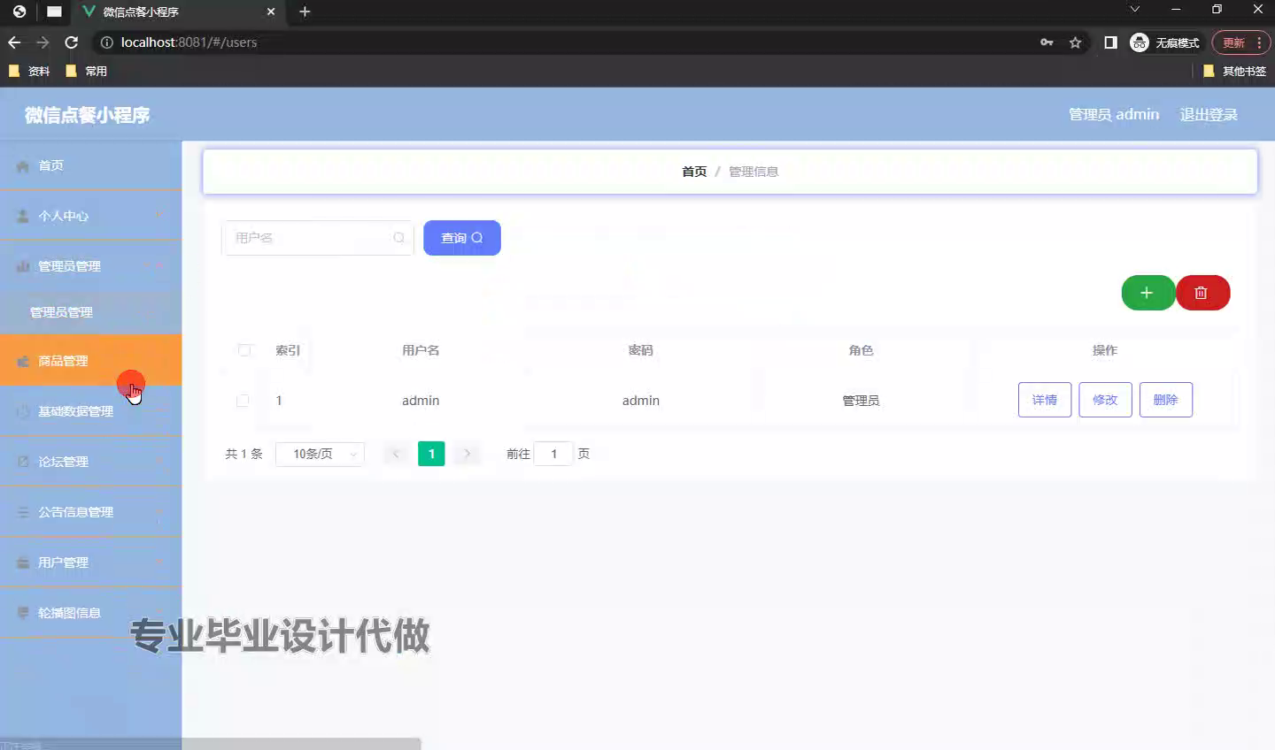Click the chart icon beside 管理员管理
The width and height of the screenshot is (1275, 750).
pos(23,266)
